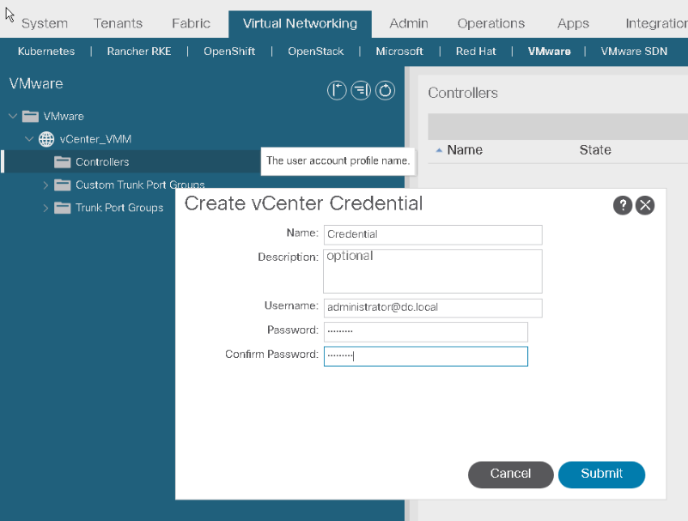Click the Password input field
Viewport: 688px width, 521px height.
coord(426,332)
